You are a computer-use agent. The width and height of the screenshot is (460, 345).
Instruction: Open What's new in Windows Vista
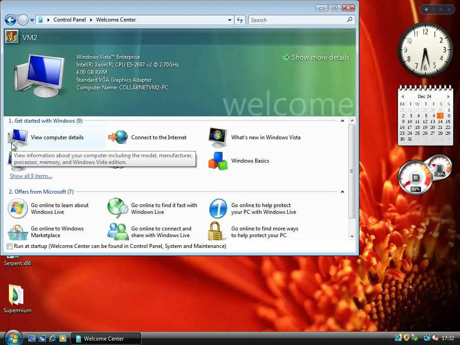(254, 137)
